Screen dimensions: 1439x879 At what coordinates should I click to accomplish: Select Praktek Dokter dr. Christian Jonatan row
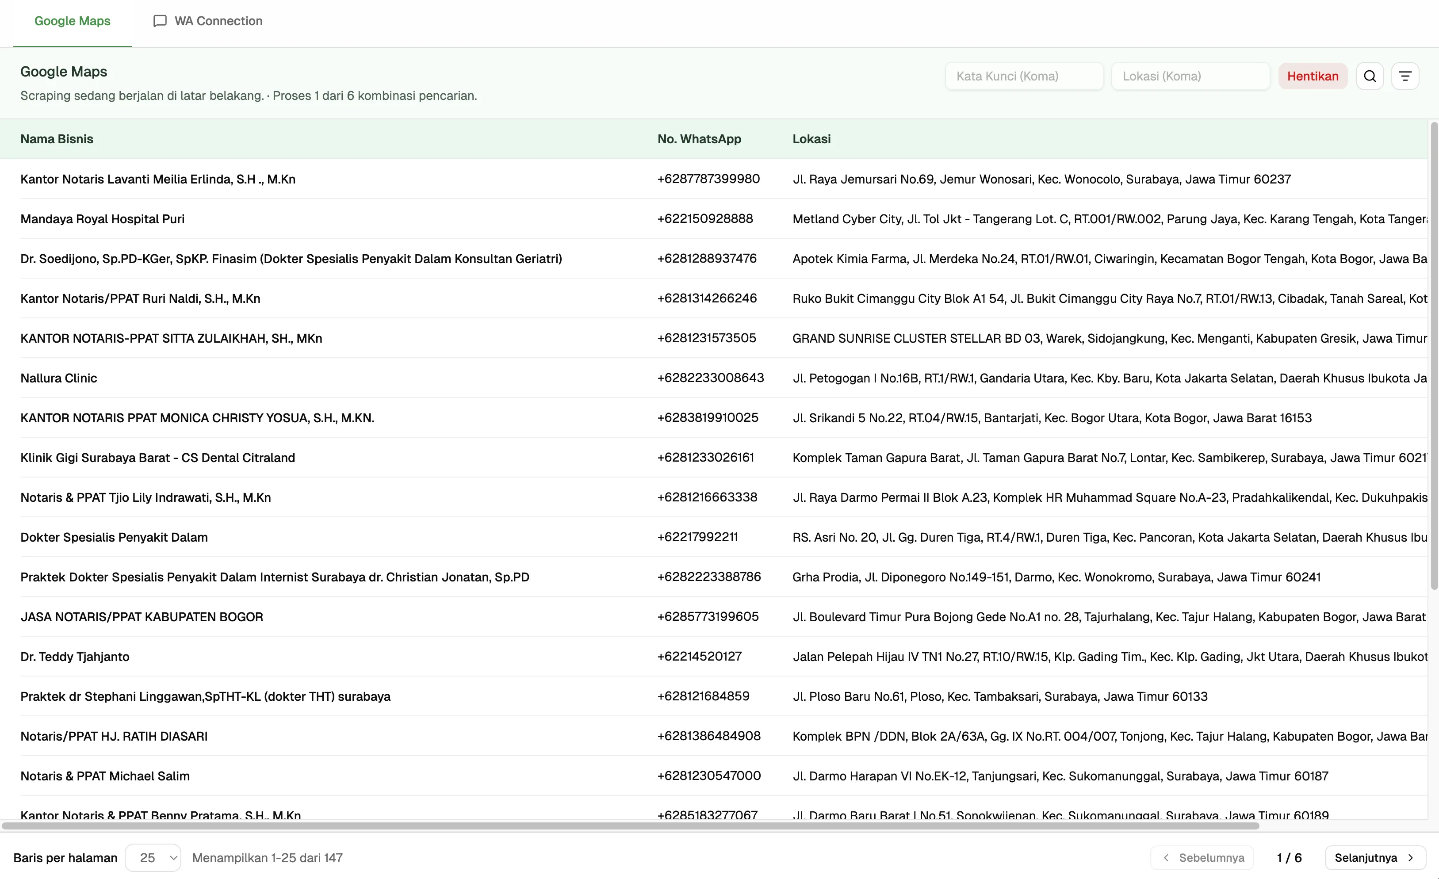714,577
